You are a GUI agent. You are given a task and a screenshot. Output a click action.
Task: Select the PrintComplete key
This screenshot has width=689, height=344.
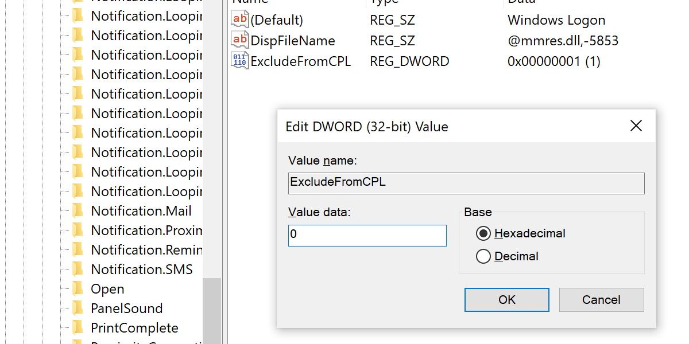(134, 327)
